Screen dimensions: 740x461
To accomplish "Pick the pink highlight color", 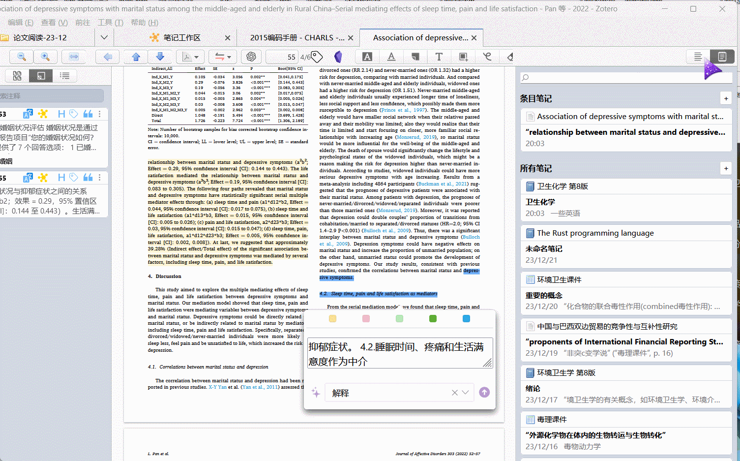I will click(x=366, y=319).
